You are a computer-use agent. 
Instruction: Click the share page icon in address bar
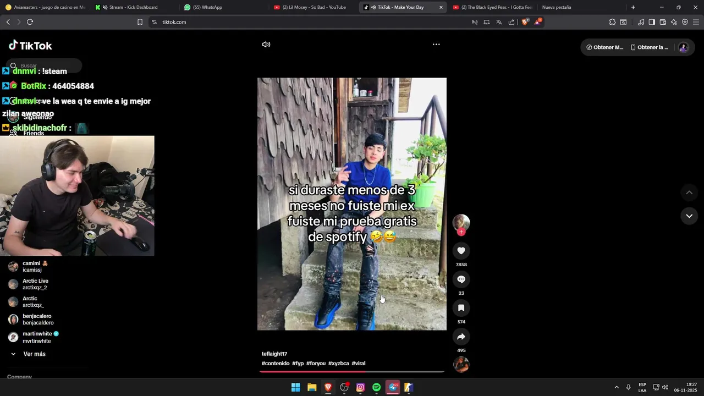click(512, 22)
